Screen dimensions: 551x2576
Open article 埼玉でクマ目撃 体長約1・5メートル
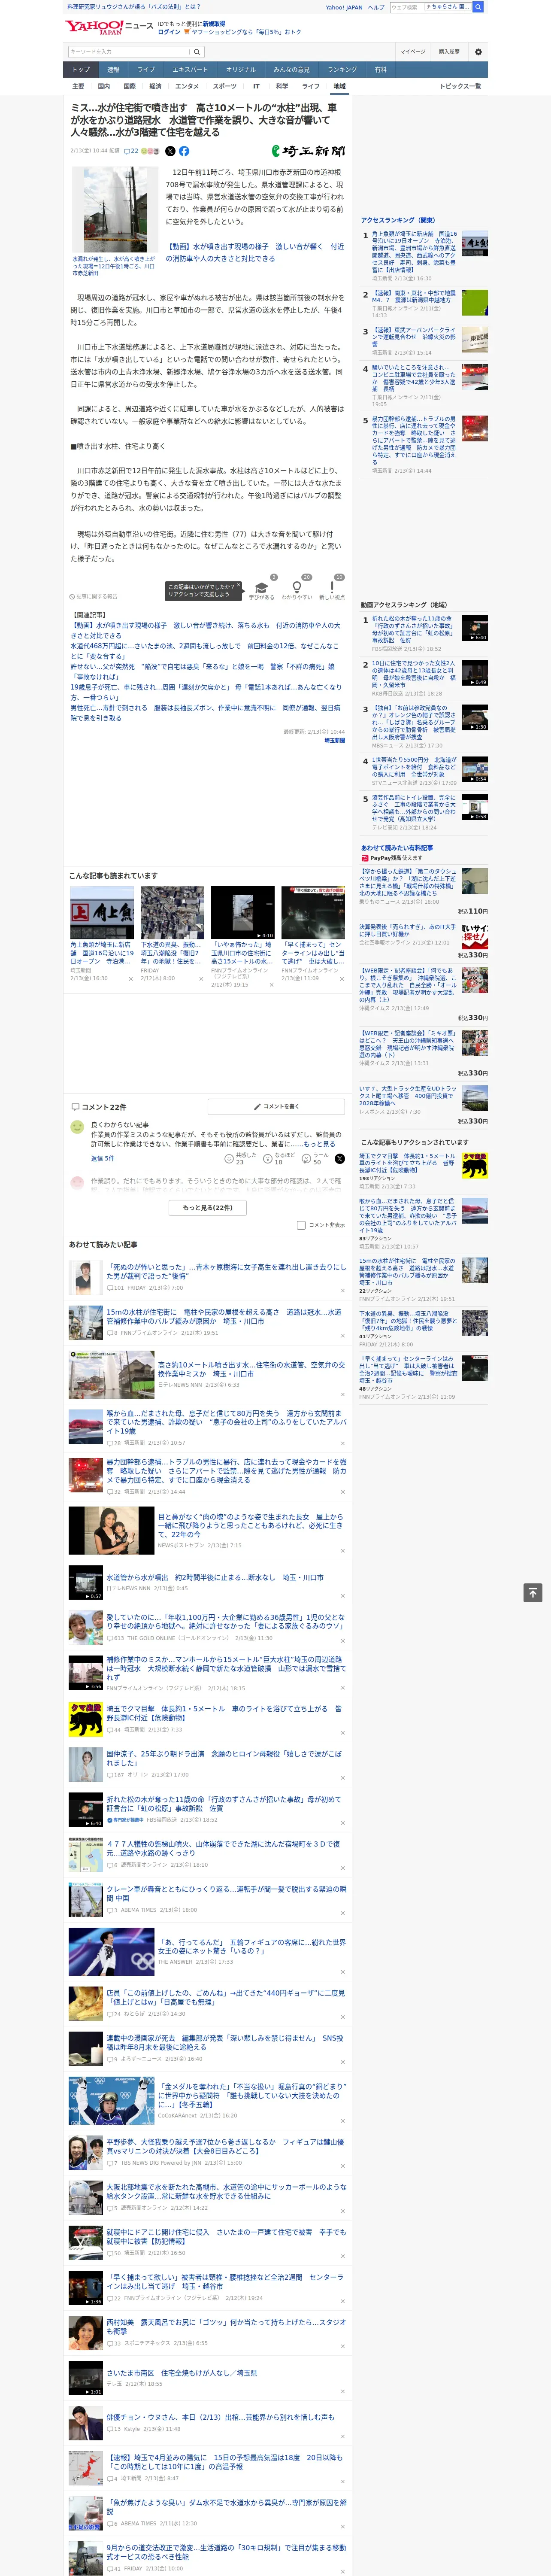[224, 1713]
